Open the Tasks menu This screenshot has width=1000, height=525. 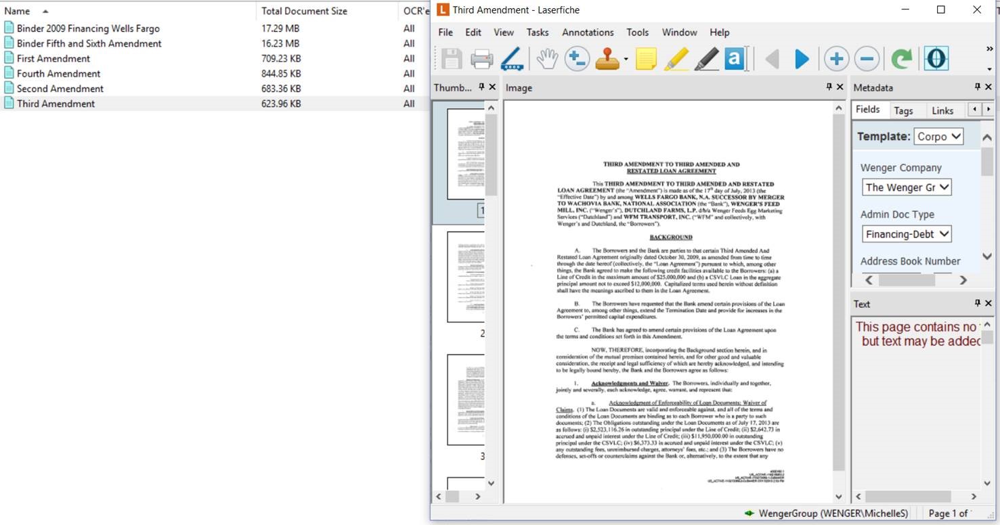point(538,32)
